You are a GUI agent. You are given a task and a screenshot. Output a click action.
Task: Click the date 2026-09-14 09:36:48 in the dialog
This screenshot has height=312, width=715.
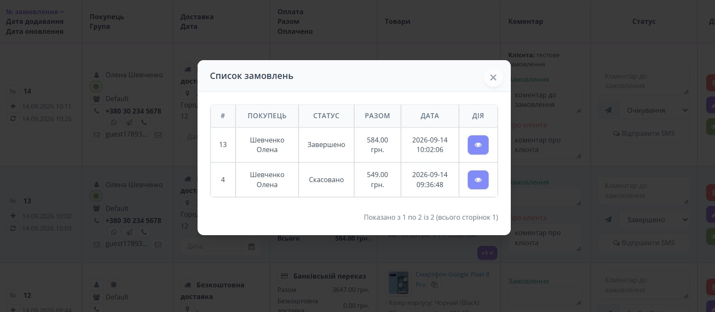pos(430,180)
